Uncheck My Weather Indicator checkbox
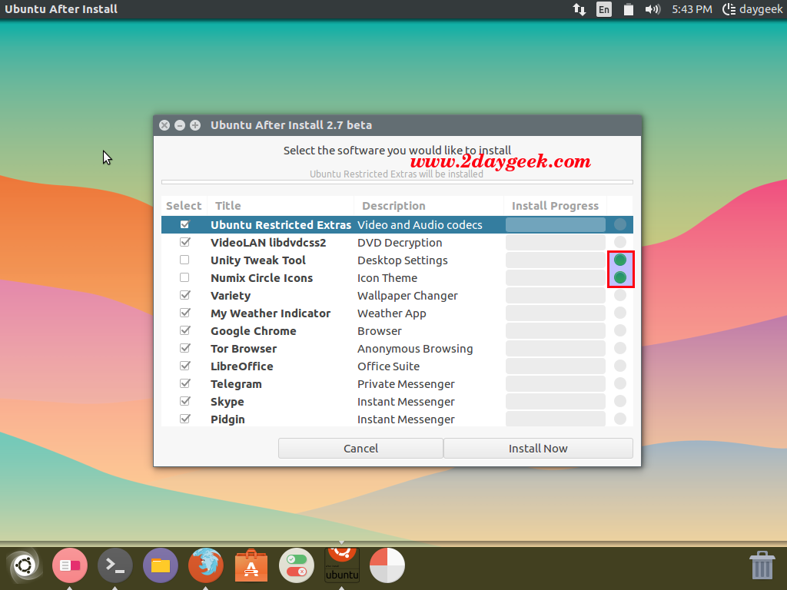The image size is (787, 590). [x=184, y=313]
